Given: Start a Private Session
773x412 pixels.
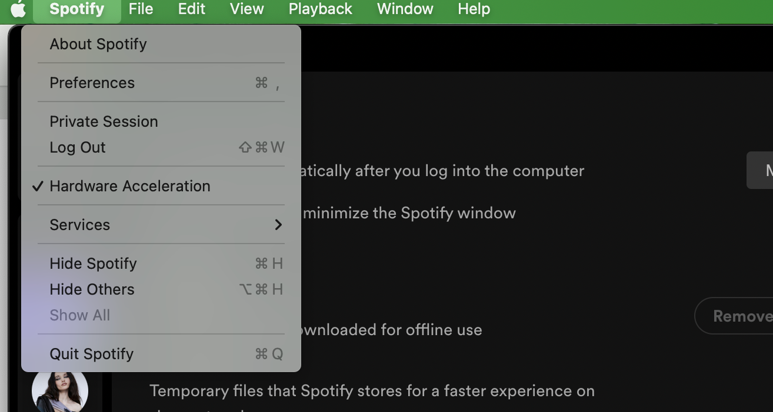Looking at the screenshot, I should point(161,121).
